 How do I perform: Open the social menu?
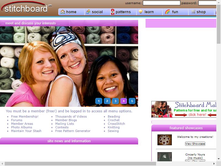click(98, 12)
